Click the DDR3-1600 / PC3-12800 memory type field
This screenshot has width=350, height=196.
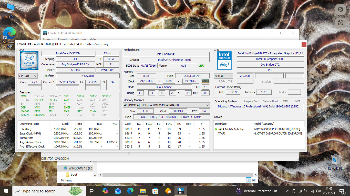(171, 117)
